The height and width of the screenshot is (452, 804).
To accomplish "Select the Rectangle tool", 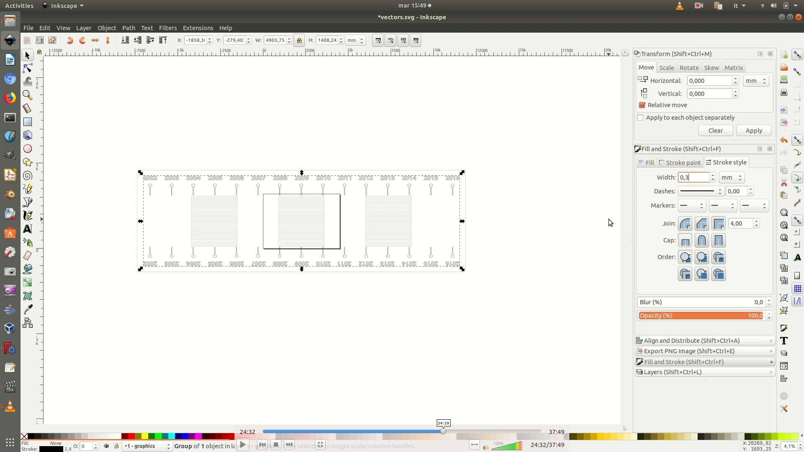I will (x=28, y=122).
